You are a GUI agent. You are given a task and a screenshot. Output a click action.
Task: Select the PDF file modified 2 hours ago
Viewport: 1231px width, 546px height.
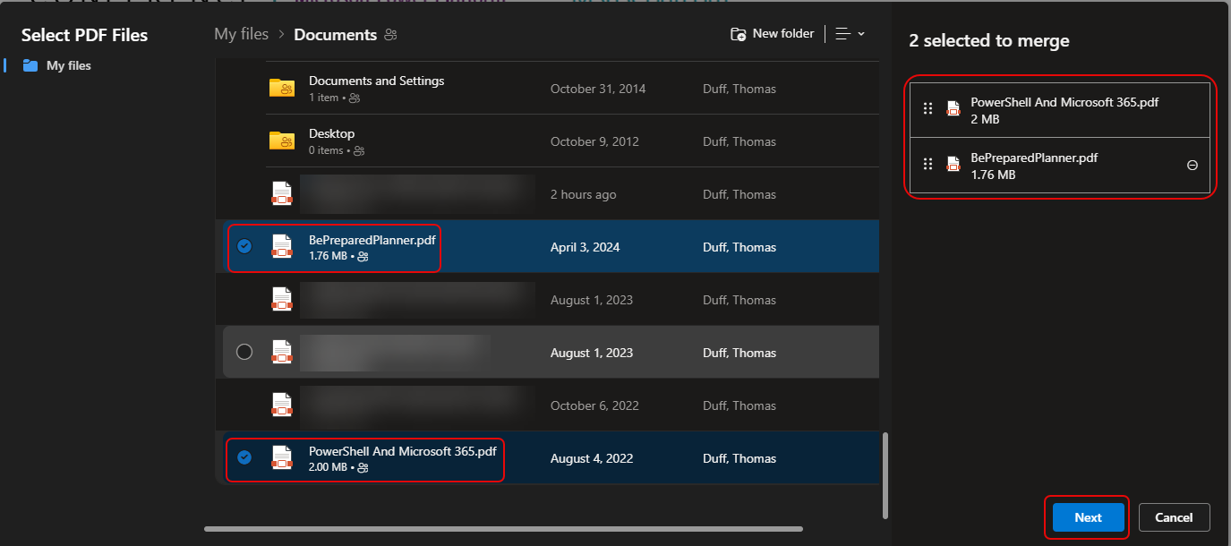coord(416,194)
